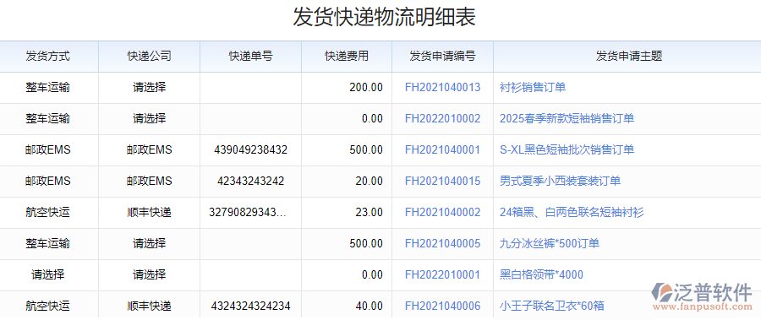Select courier 请选择 in FH2021040013 row
The height and width of the screenshot is (320, 761).
tap(150, 87)
